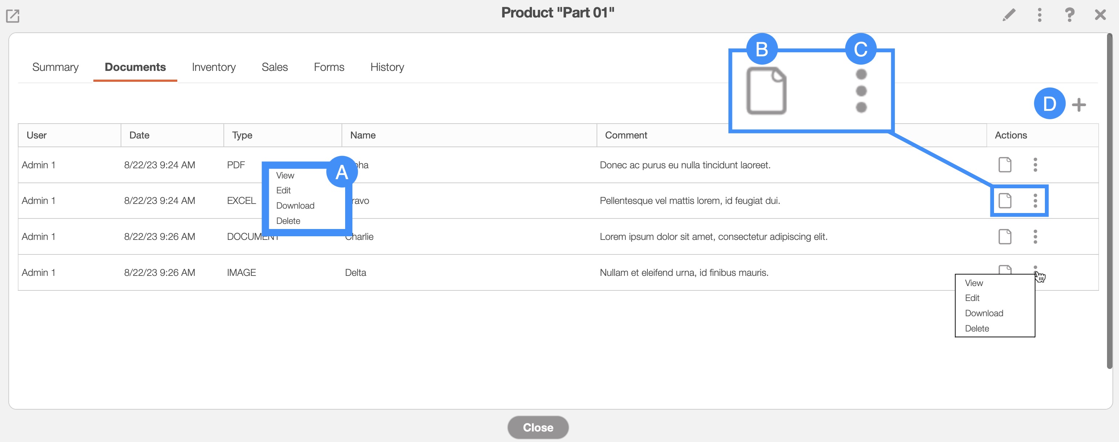Choose Download in Delta row menu
This screenshot has width=1119, height=442.
pyautogui.click(x=984, y=313)
